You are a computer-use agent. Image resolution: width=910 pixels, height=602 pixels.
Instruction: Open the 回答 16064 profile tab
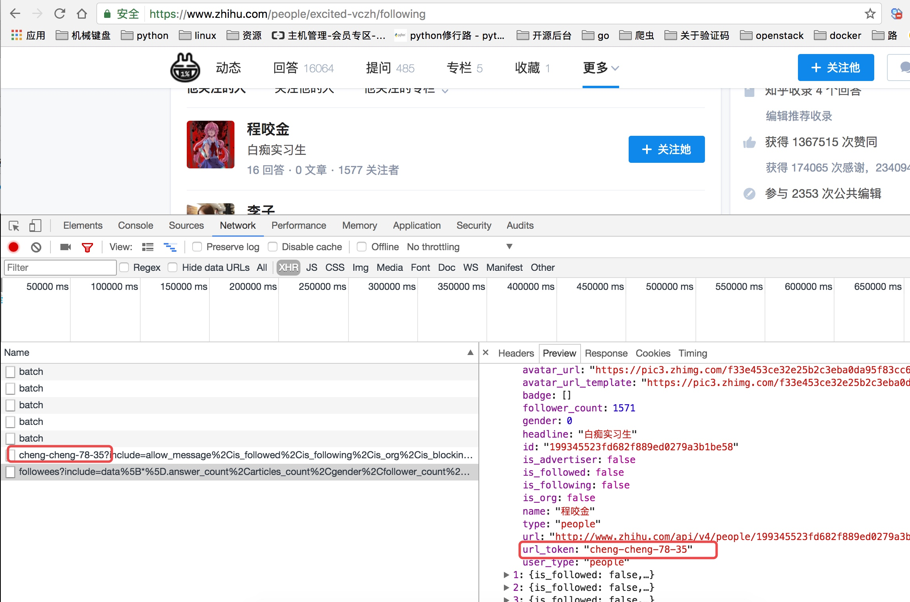pos(304,68)
